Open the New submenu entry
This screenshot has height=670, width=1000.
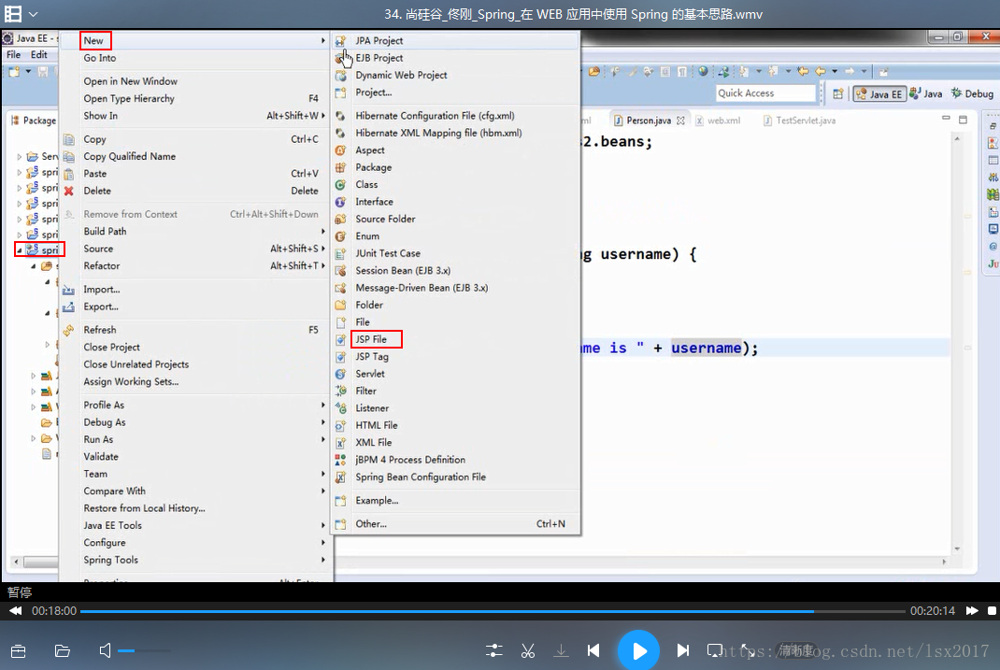pos(93,40)
